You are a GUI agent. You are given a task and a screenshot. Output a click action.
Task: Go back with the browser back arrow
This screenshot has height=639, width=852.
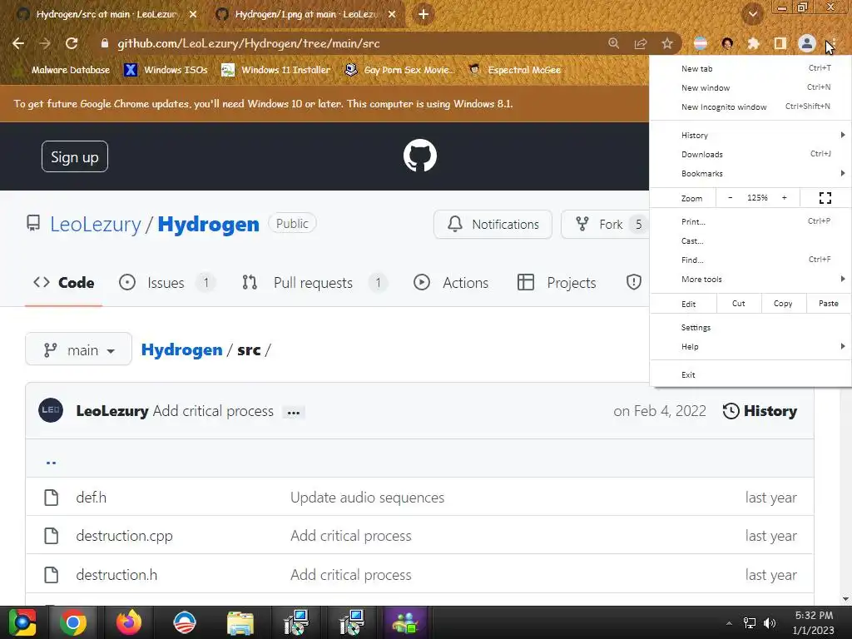point(18,43)
